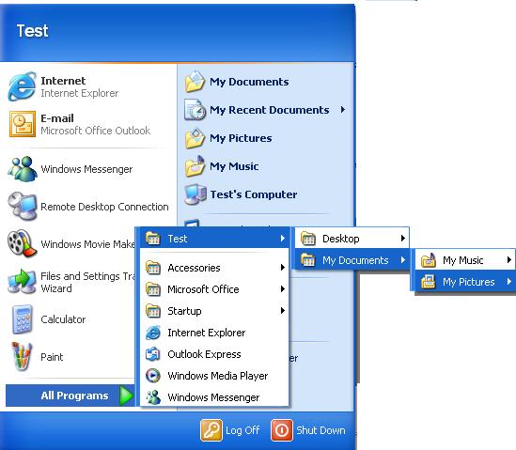Image resolution: width=516 pixels, height=450 pixels.
Task: Click Files and Settings Transfer Wizard icon
Action: pos(22,282)
